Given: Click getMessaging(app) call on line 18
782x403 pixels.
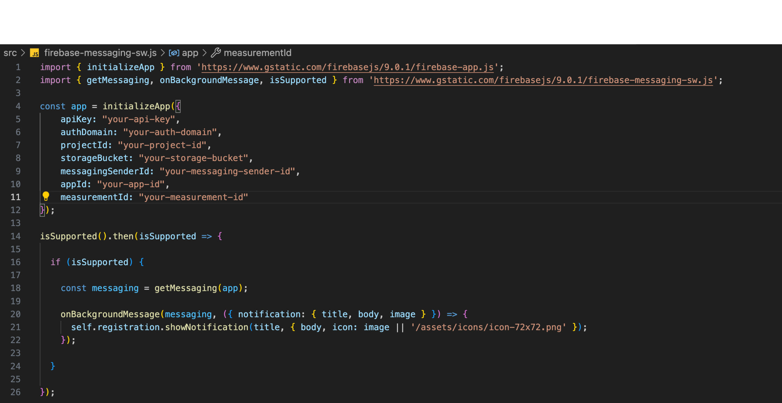Looking at the screenshot, I should coord(199,288).
